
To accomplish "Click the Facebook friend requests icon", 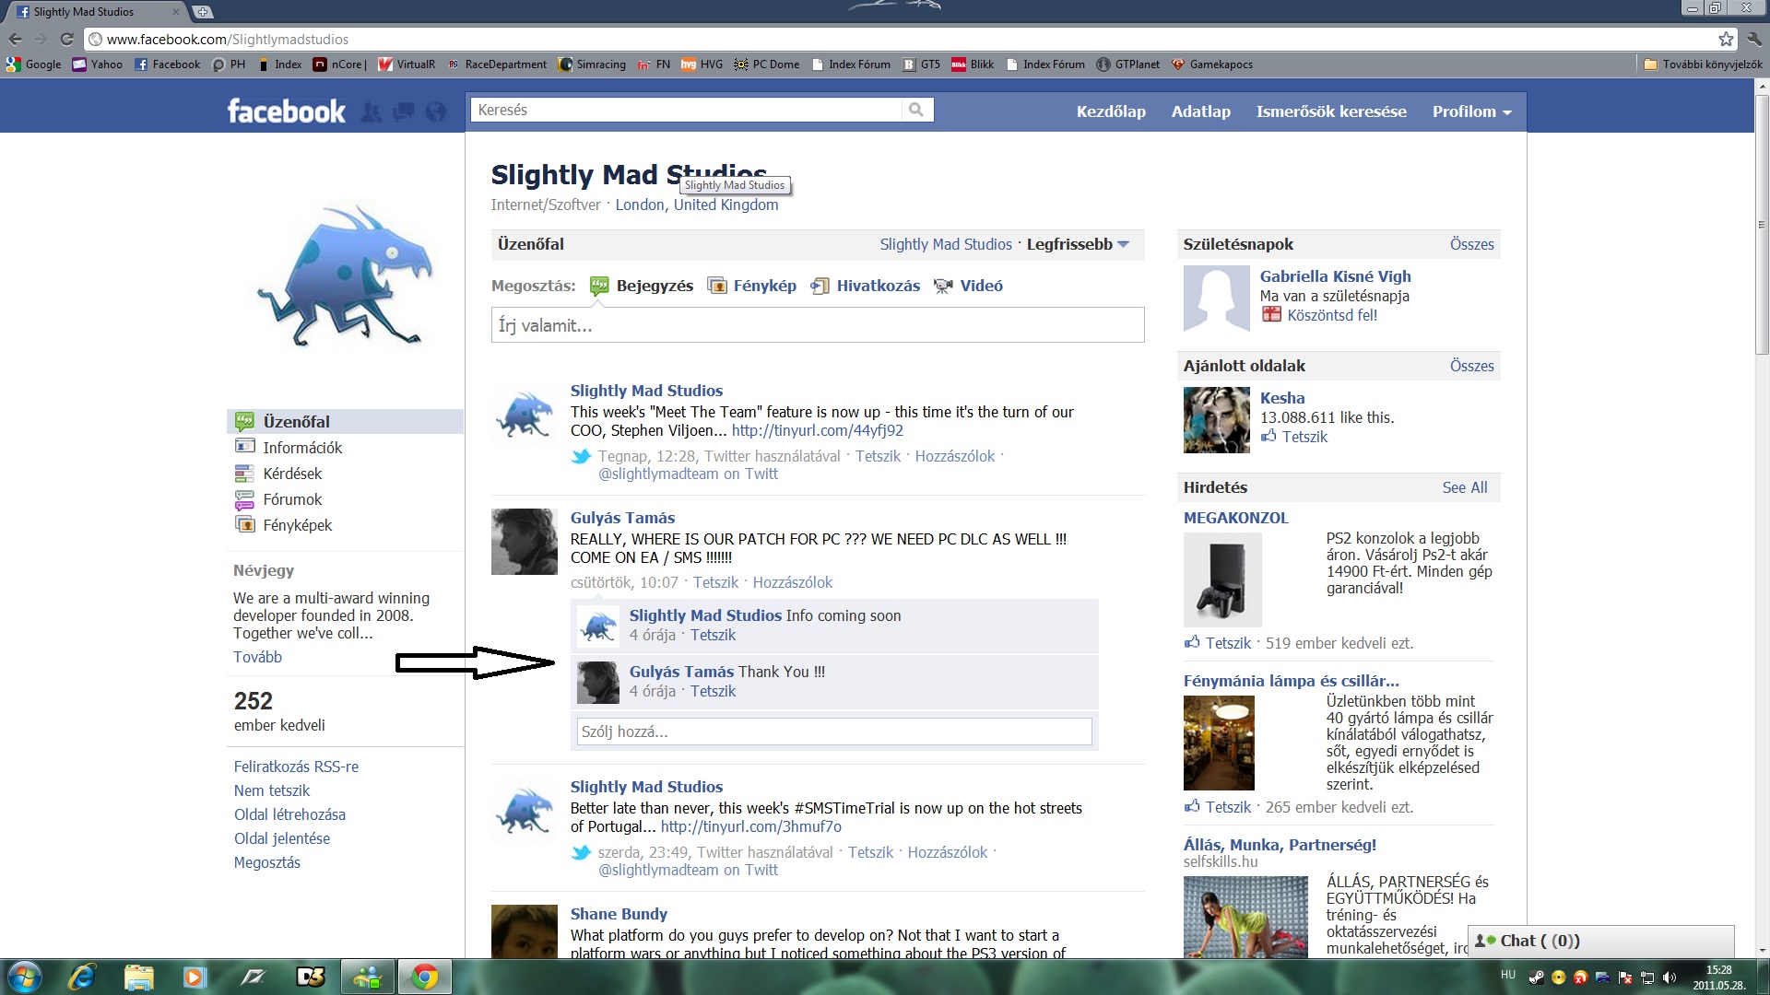I will coord(371,112).
